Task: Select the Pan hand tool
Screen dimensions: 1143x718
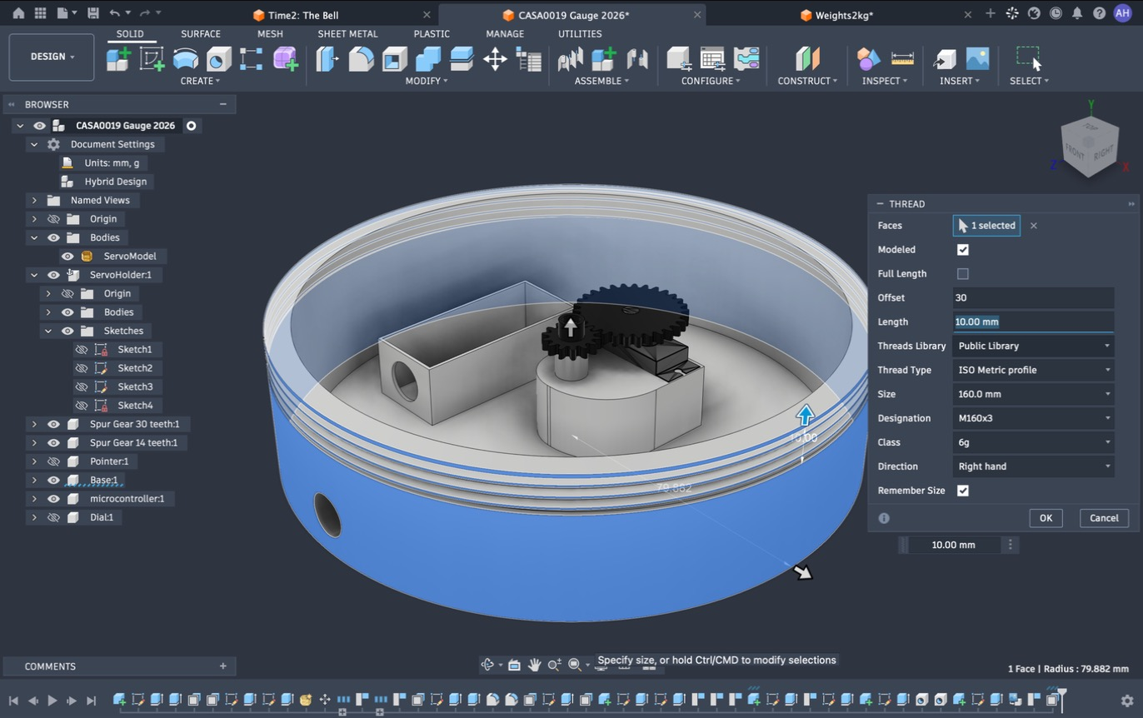Action: click(534, 665)
